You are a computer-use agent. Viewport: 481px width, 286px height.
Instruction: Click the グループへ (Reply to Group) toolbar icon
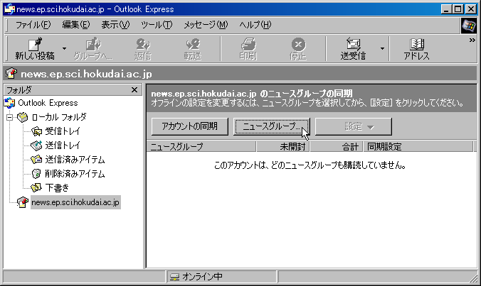pos(93,49)
